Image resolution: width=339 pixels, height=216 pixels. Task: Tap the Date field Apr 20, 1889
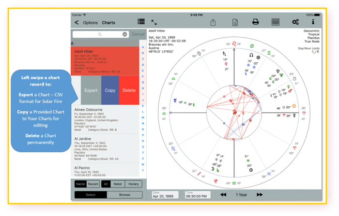[165, 195]
